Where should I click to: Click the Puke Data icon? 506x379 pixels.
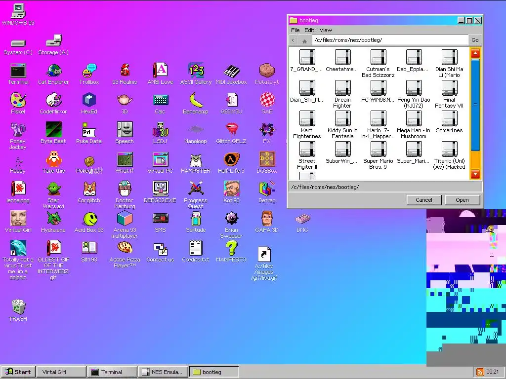[x=89, y=133]
